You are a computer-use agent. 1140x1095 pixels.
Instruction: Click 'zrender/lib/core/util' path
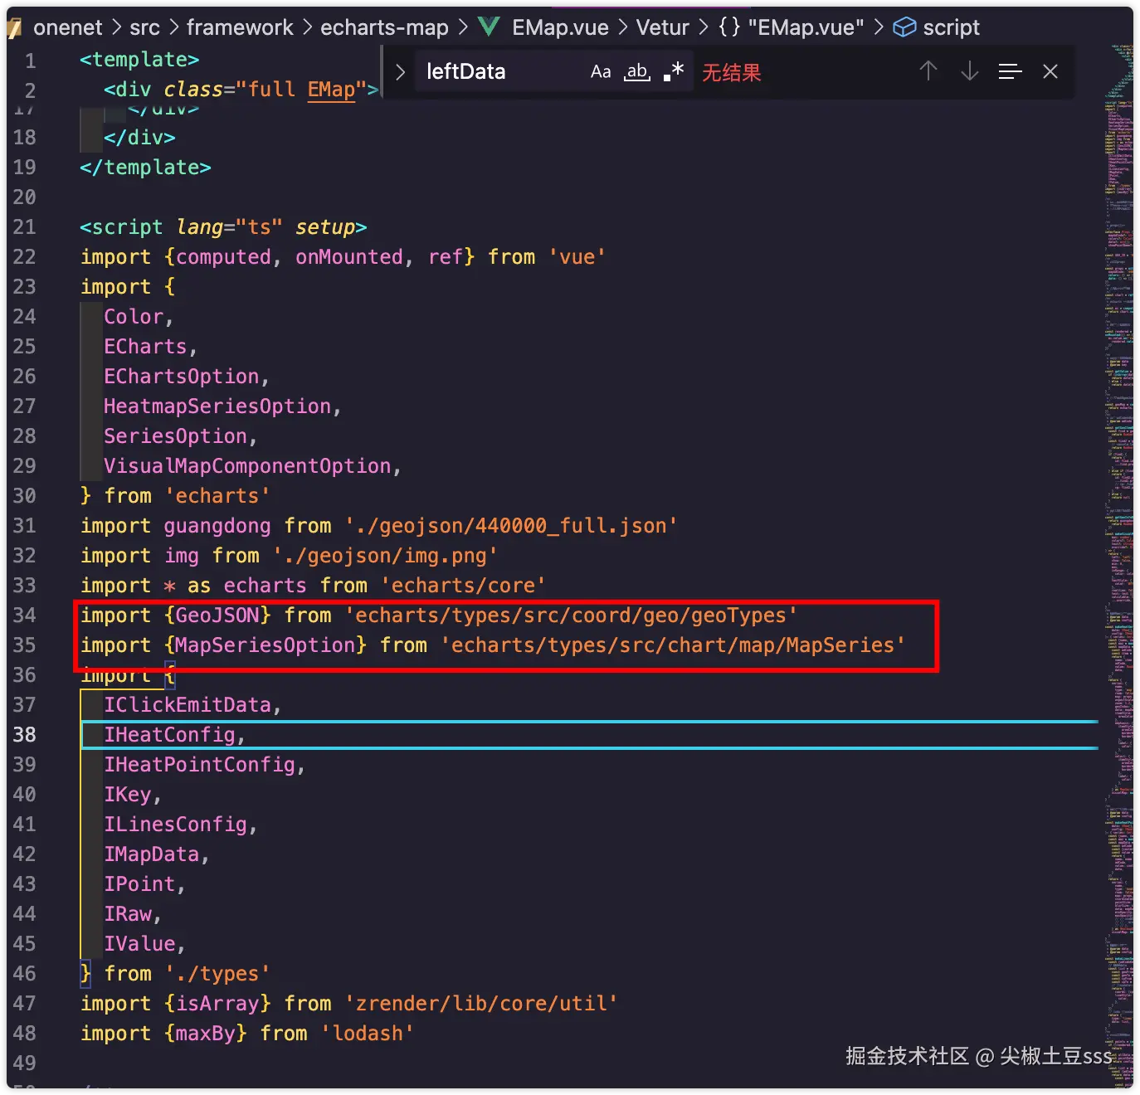coord(481,1003)
